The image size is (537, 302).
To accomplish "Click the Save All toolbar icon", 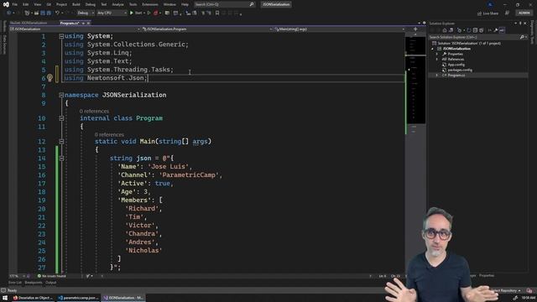I will point(49,13).
